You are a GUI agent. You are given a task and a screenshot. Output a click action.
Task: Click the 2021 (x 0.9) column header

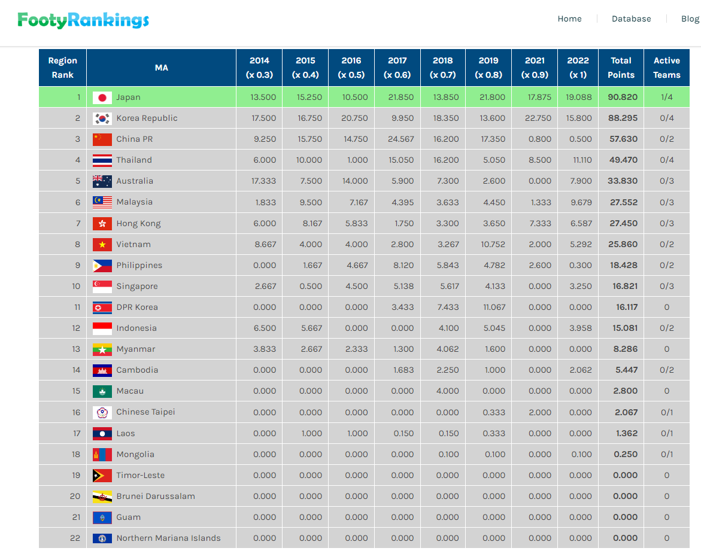[535, 68]
